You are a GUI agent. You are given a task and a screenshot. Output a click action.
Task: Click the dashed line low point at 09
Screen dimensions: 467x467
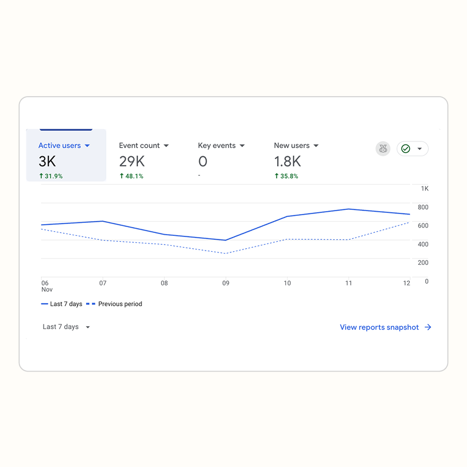pos(226,254)
